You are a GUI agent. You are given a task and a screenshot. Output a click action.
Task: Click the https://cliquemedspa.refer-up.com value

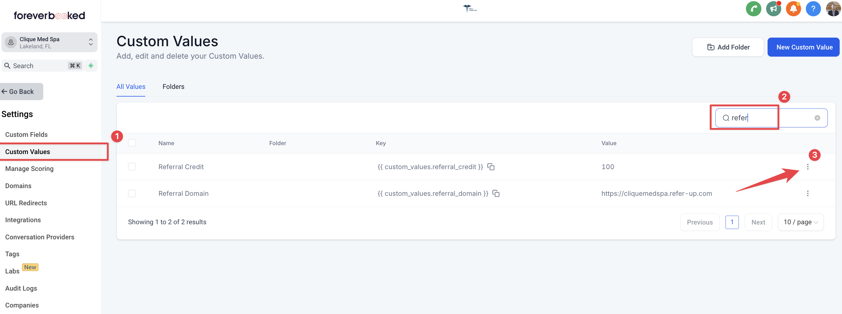click(657, 193)
